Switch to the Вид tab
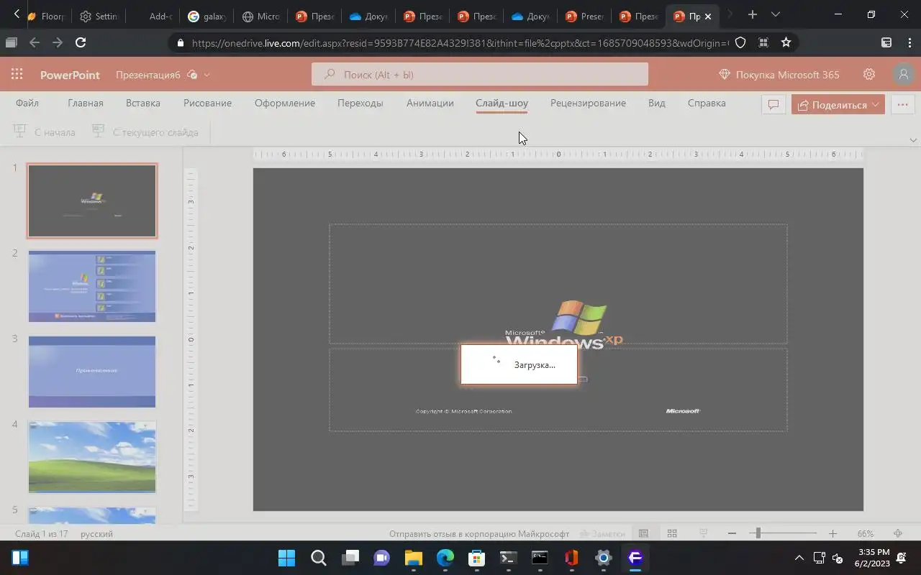Screen dimensions: 921x575 coord(657,103)
